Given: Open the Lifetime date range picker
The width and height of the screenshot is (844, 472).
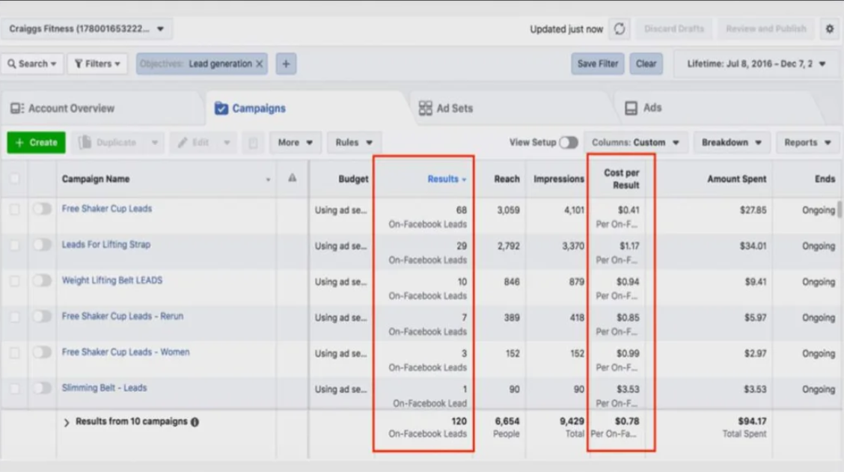Looking at the screenshot, I should (756, 64).
